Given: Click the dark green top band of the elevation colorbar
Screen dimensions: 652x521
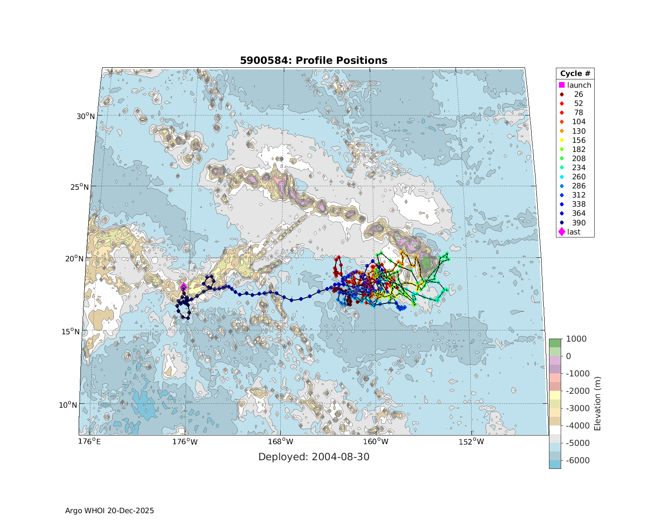Looking at the screenshot, I should pyautogui.click(x=555, y=343).
